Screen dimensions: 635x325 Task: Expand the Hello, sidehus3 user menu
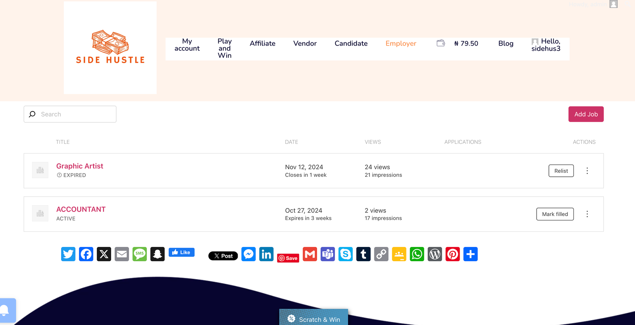546,45
